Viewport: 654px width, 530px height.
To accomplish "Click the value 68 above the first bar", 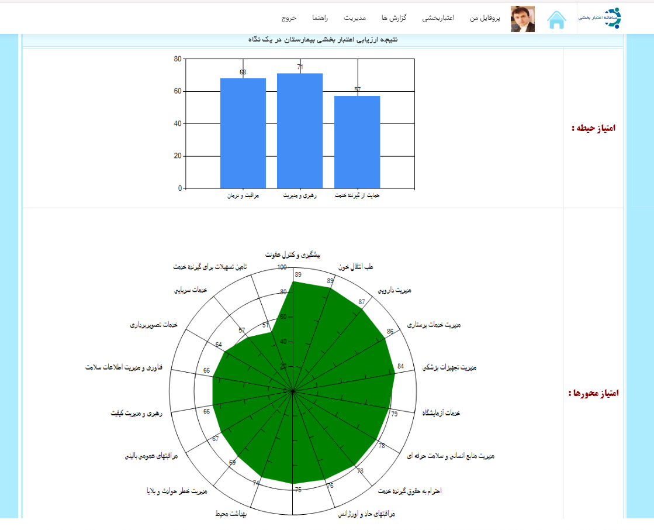I will click(x=243, y=72).
